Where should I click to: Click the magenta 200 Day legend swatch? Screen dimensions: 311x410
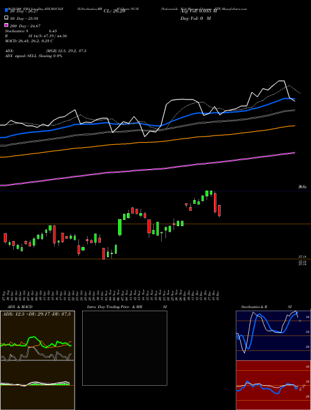(6, 25)
